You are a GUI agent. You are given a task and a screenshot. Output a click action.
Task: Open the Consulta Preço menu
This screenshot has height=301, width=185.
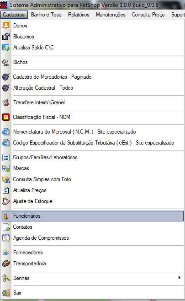click(148, 15)
